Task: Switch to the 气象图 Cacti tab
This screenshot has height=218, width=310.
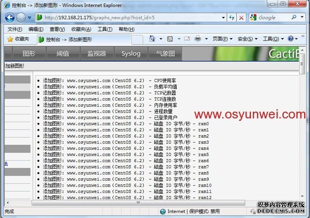Action: (x=165, y=54)
